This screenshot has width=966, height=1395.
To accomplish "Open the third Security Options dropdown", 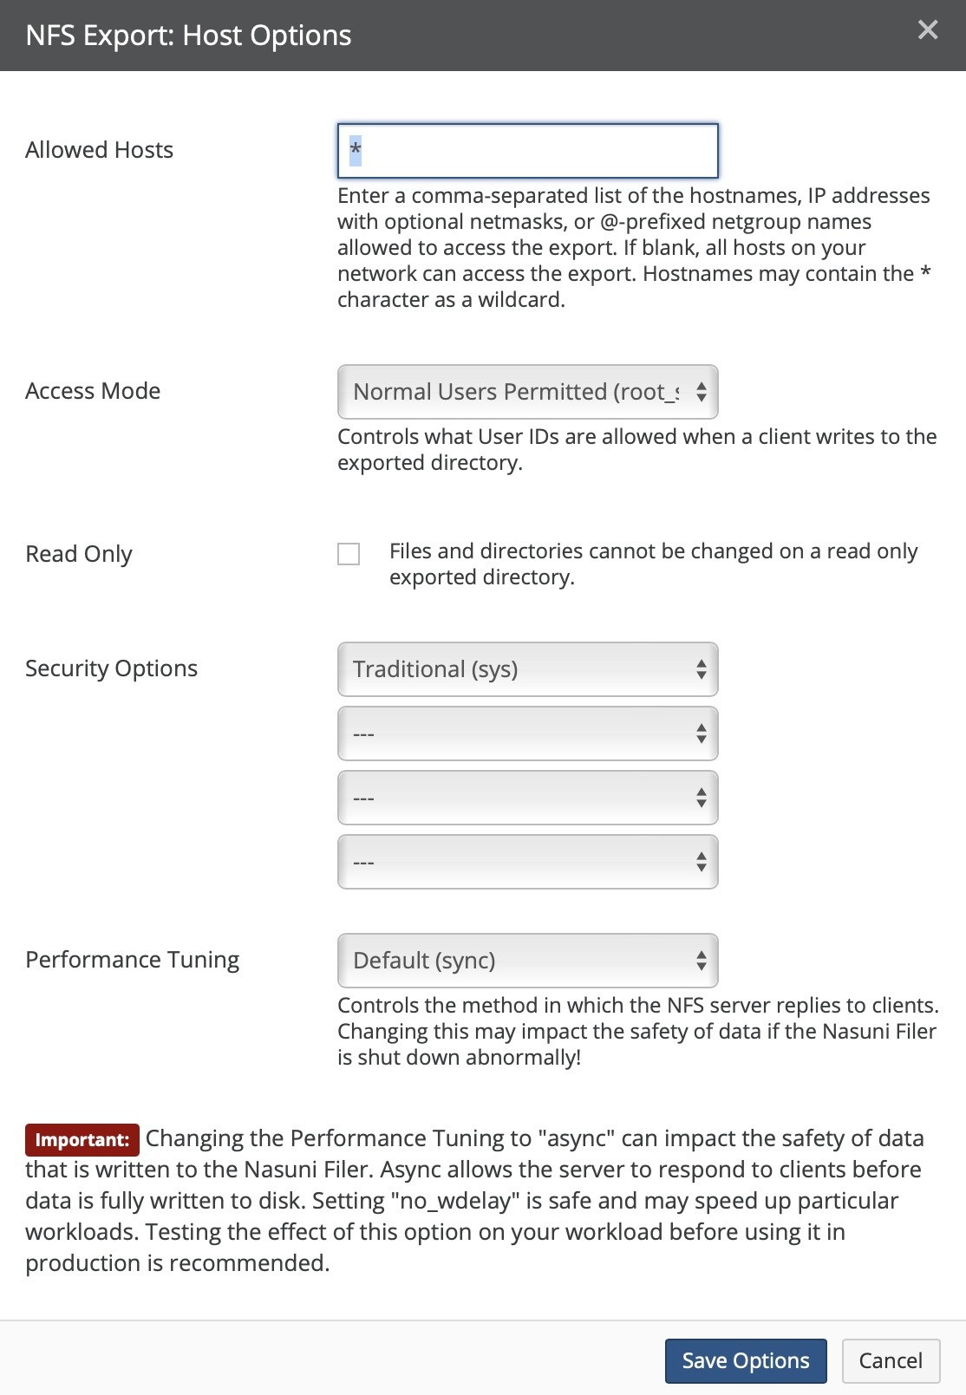I will pos(527,798).
